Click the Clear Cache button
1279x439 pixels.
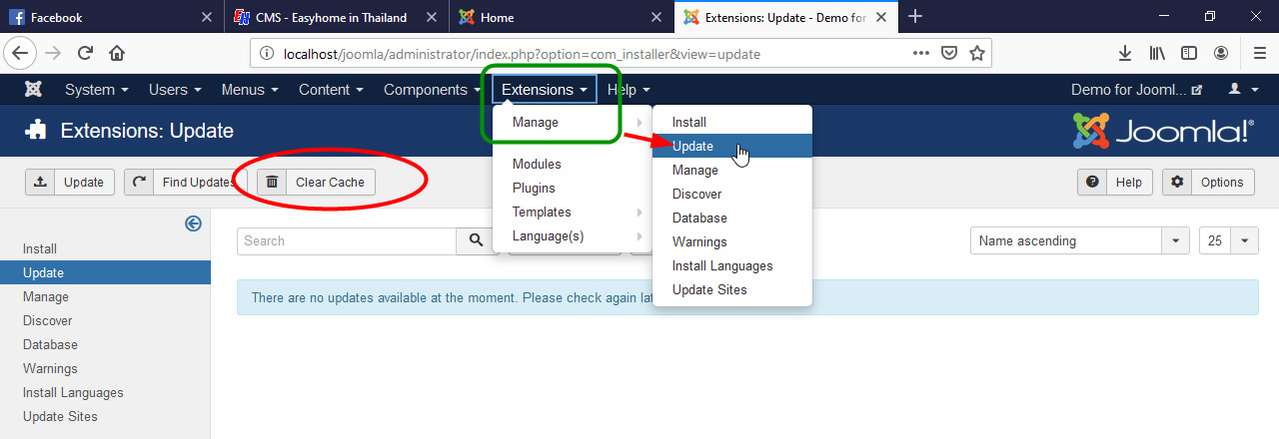[317, 182]
